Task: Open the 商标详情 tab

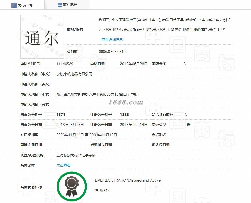Action: (22, 5)
